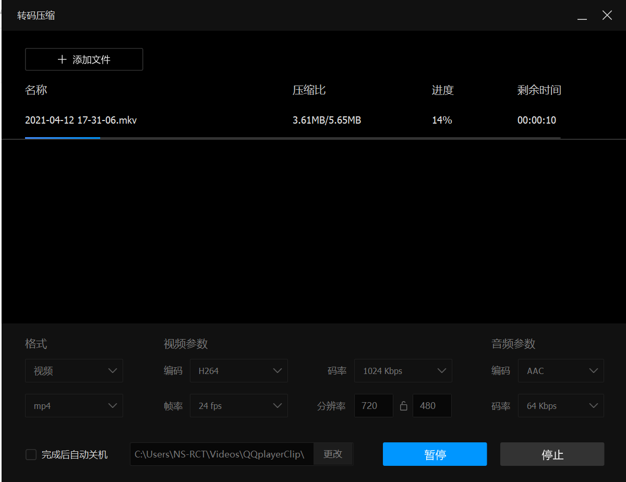Click the blue transcoding progress bar
The height and width of the screenshot is (482, 626).
(63, 138)
